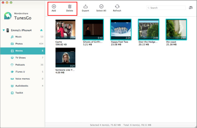Open the Photos category
This screenshot has width=197, height=128.
tap(23, 44)
